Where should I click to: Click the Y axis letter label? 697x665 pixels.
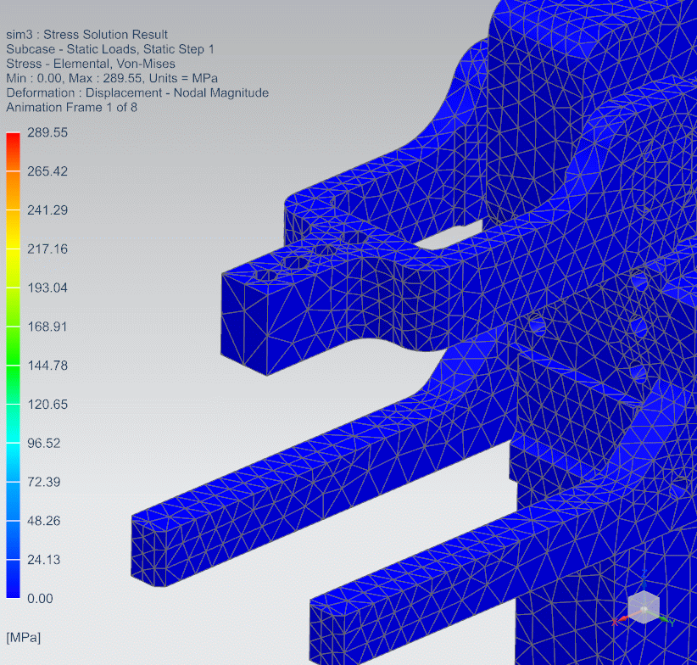click(671, 623)
